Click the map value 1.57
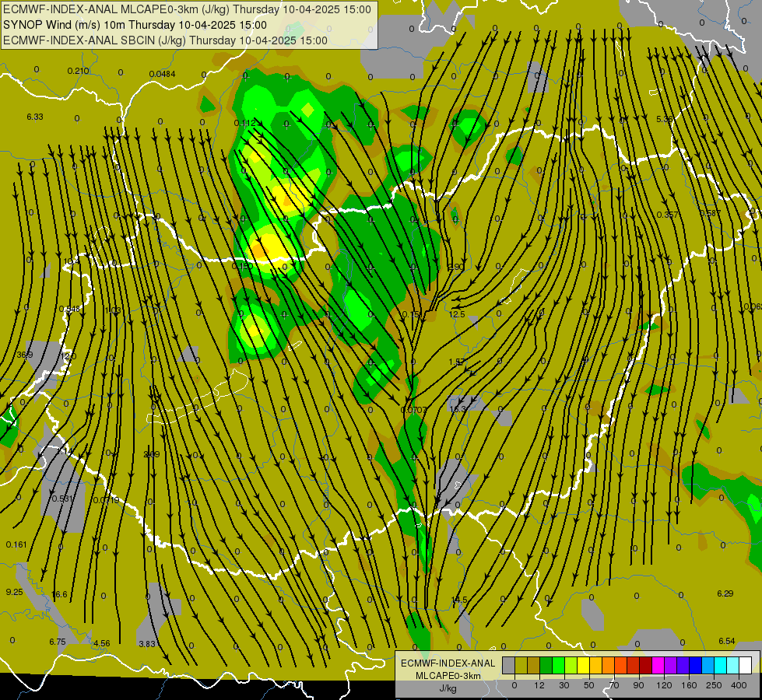The height and width of the screenshot is (700, 762). point(456,362)
